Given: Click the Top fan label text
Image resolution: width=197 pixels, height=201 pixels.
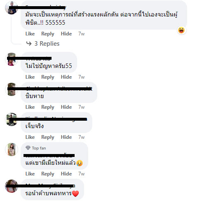Looking at the screenshot, I should point(39,148).
